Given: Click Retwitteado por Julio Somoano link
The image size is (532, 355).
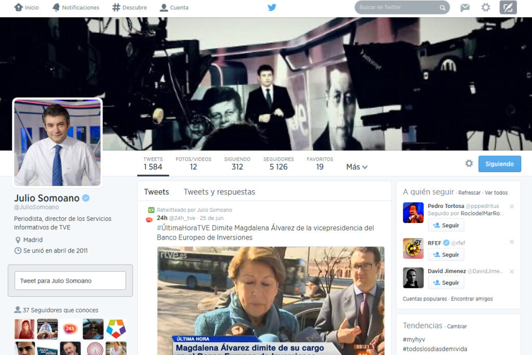Looking at the screenshot, I should pyautogui.click(x=194, y=210).
